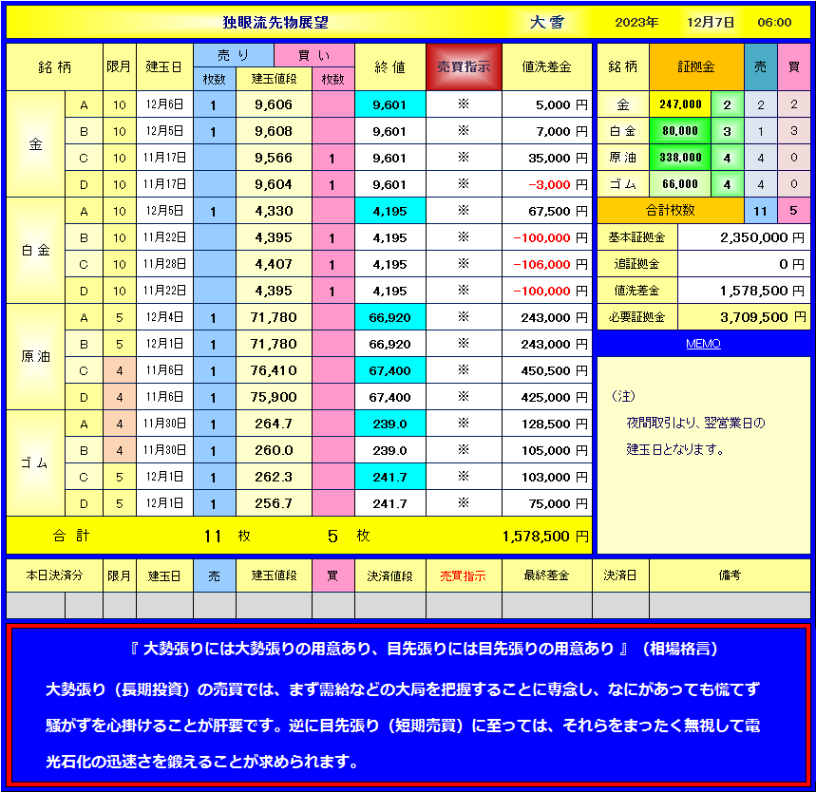Click the 終値 column header

[389, 66]
